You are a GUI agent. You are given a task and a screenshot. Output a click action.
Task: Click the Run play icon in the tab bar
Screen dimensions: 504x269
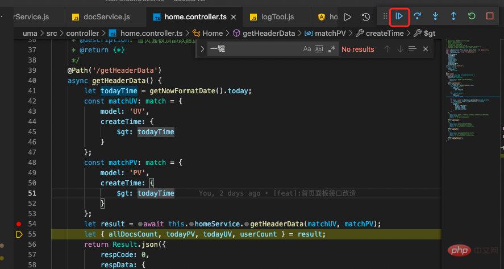[348, 17]
